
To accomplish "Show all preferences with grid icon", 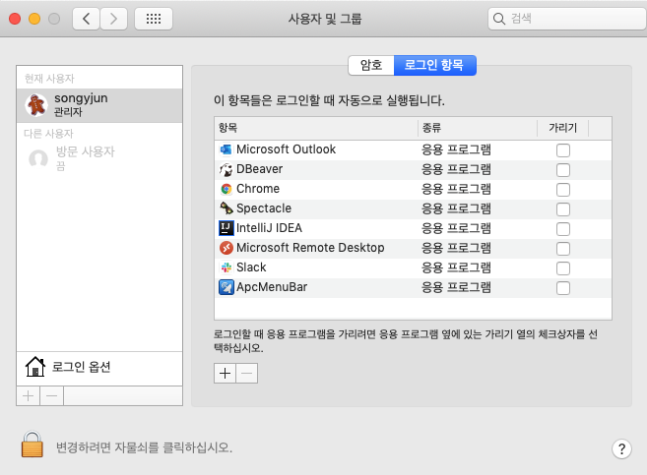I will [154, 19].
